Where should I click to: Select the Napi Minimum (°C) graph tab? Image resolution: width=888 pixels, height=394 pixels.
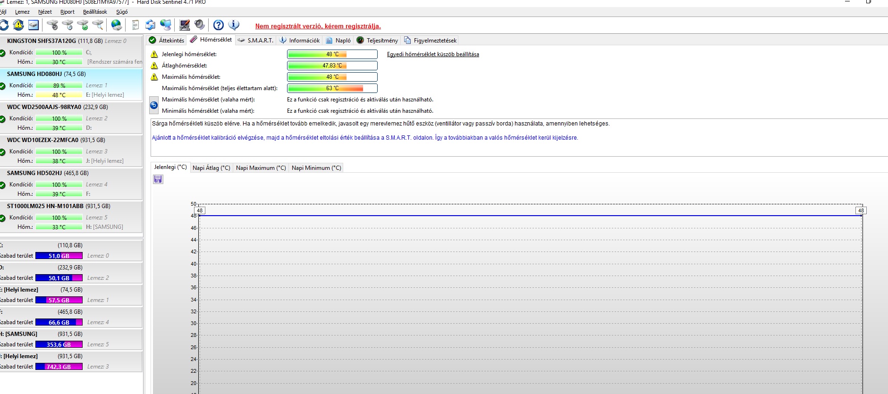coord(316,168)
